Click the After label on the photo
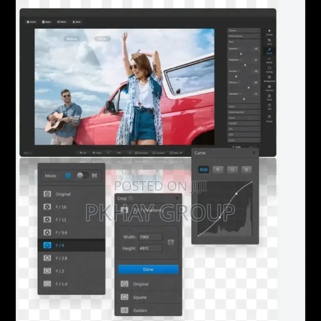 103,39
